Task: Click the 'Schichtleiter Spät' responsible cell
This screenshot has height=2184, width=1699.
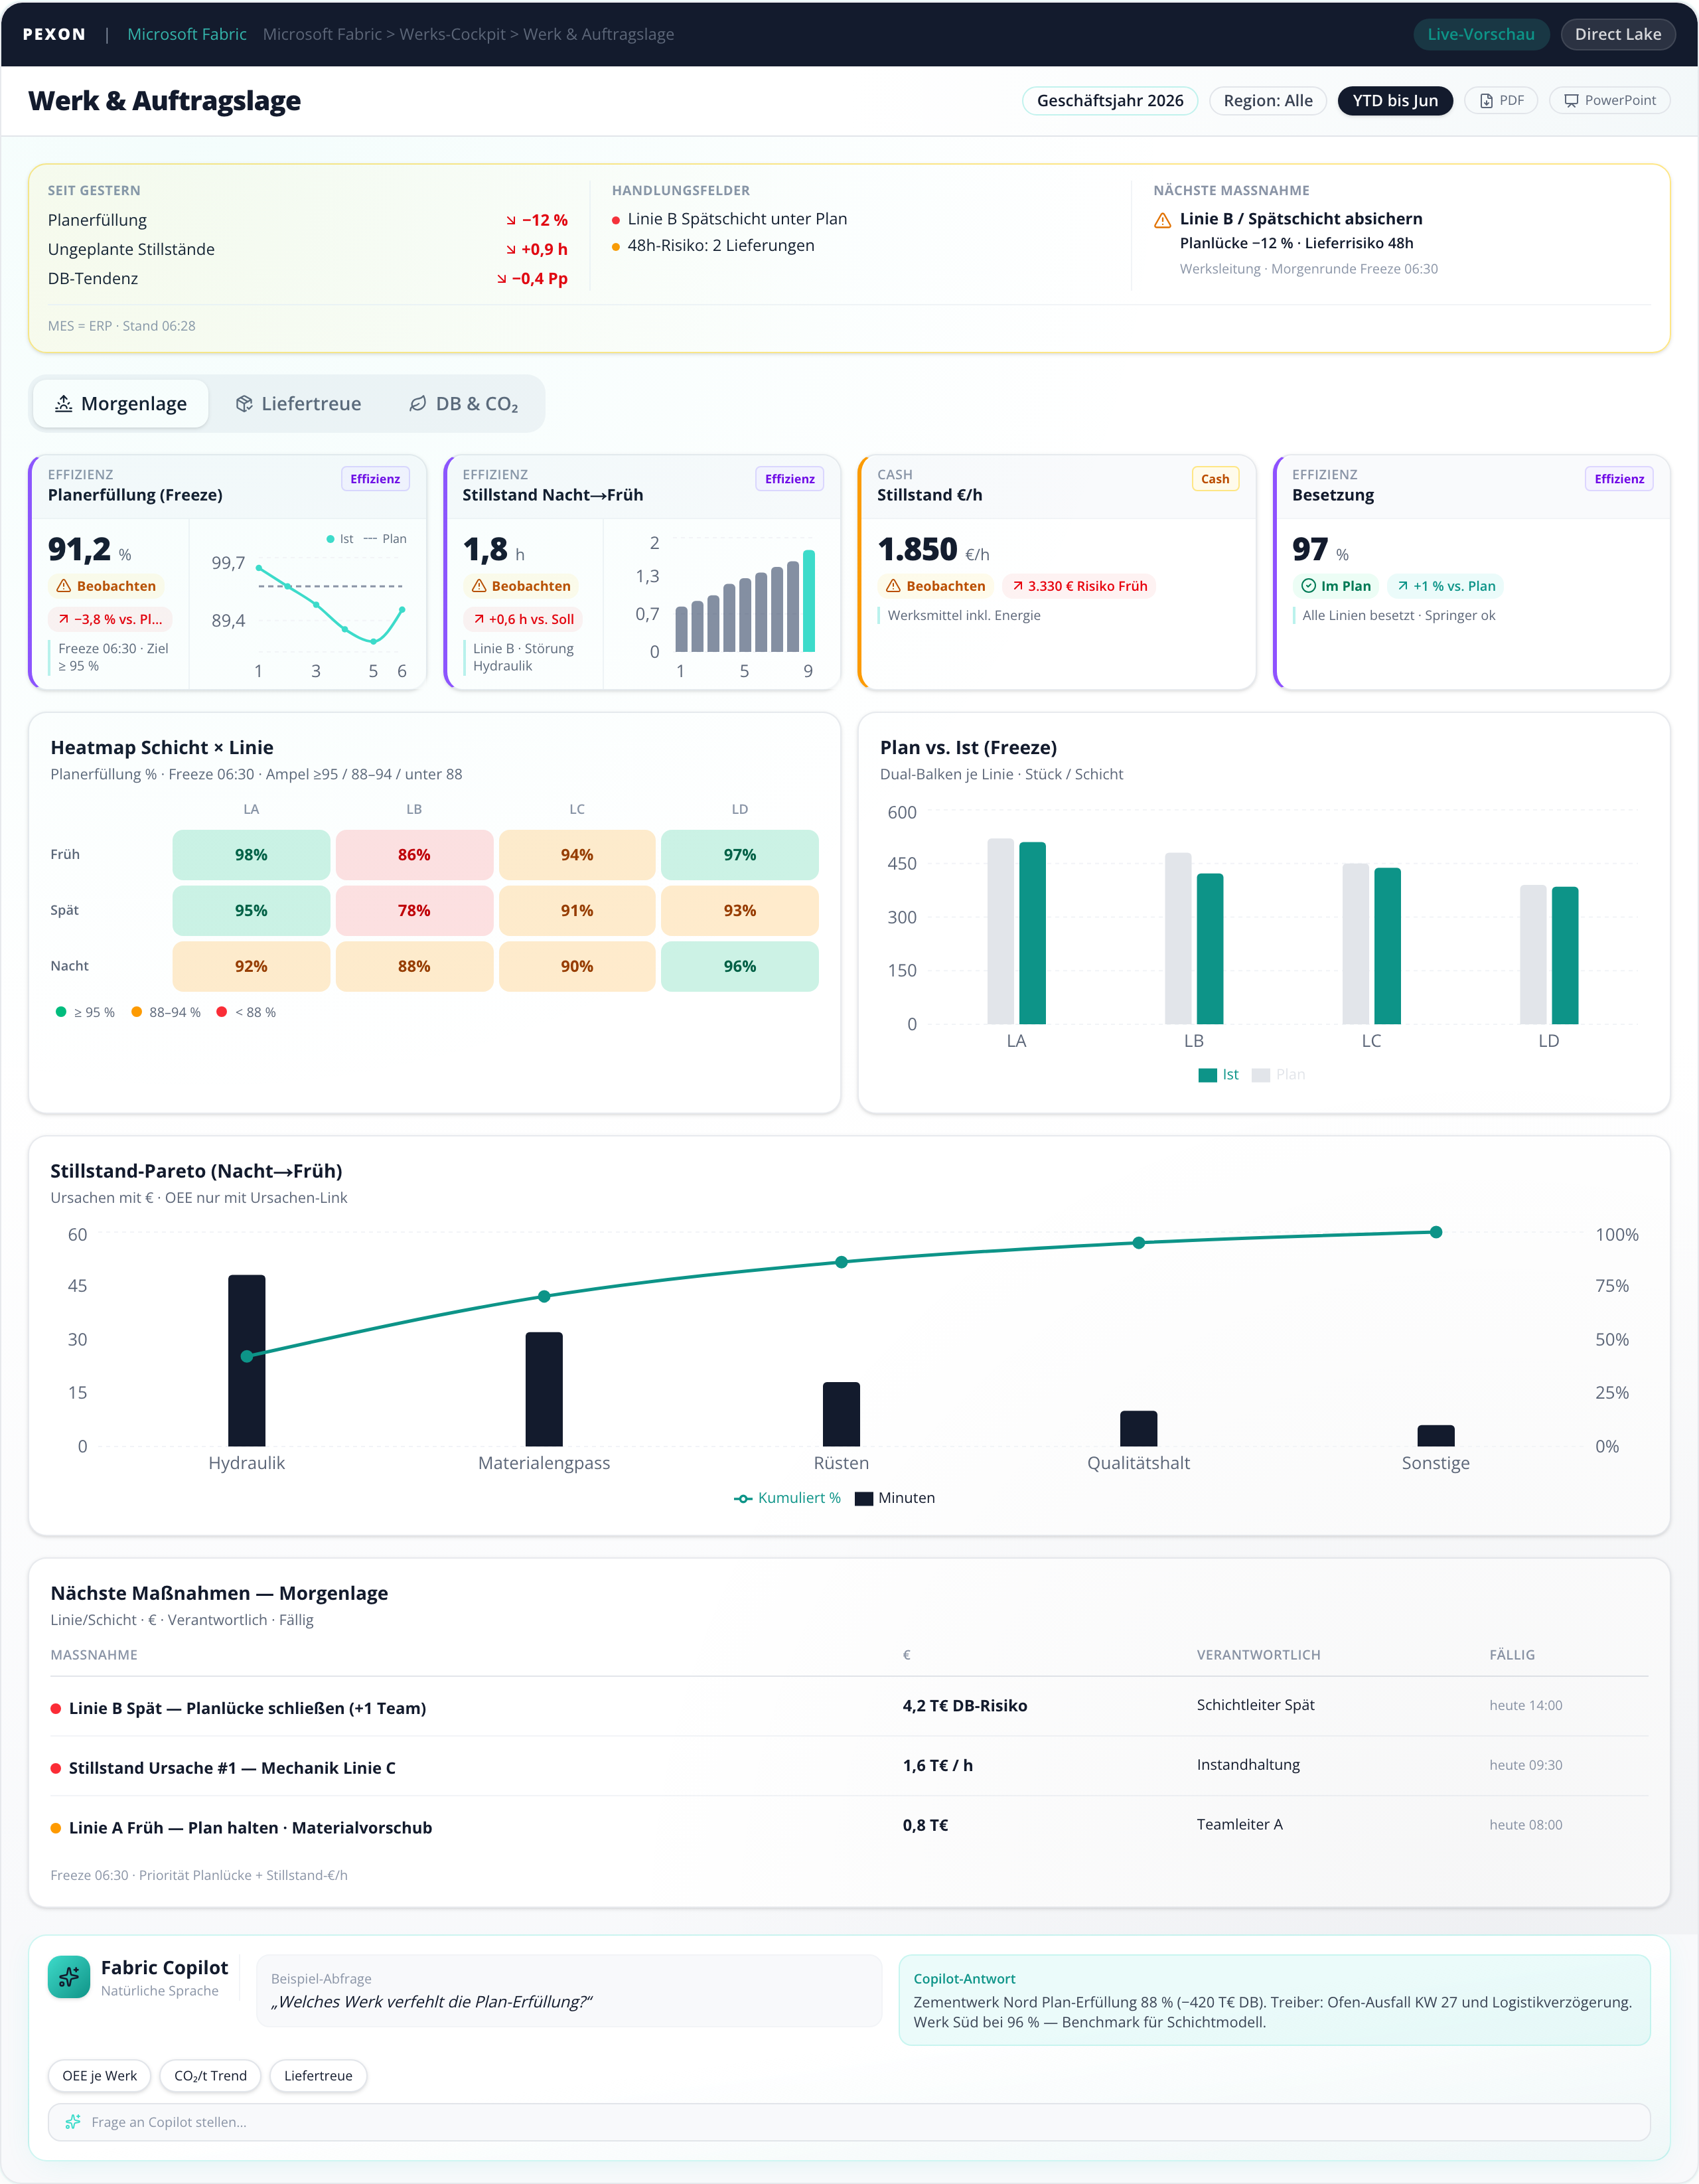Action: click(x=1256, y=1705)
